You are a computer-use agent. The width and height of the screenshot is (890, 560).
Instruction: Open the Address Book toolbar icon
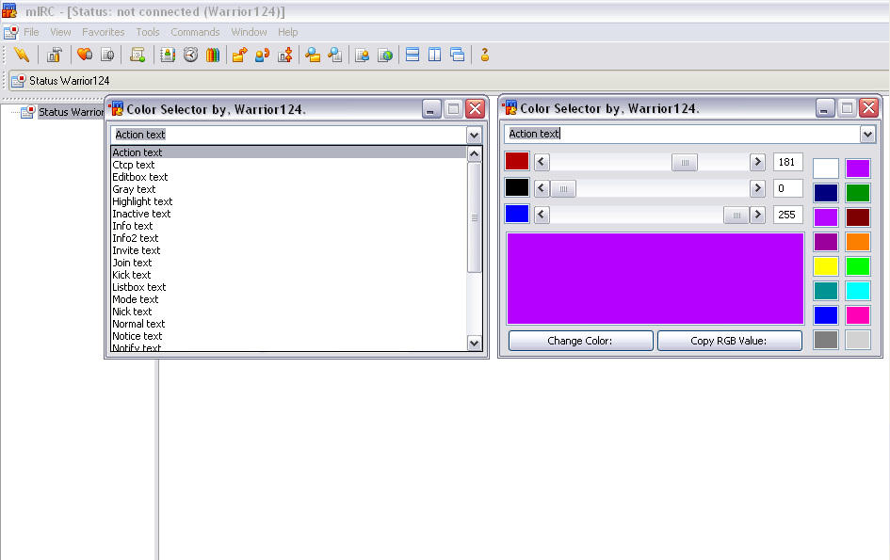click(168, 55)
